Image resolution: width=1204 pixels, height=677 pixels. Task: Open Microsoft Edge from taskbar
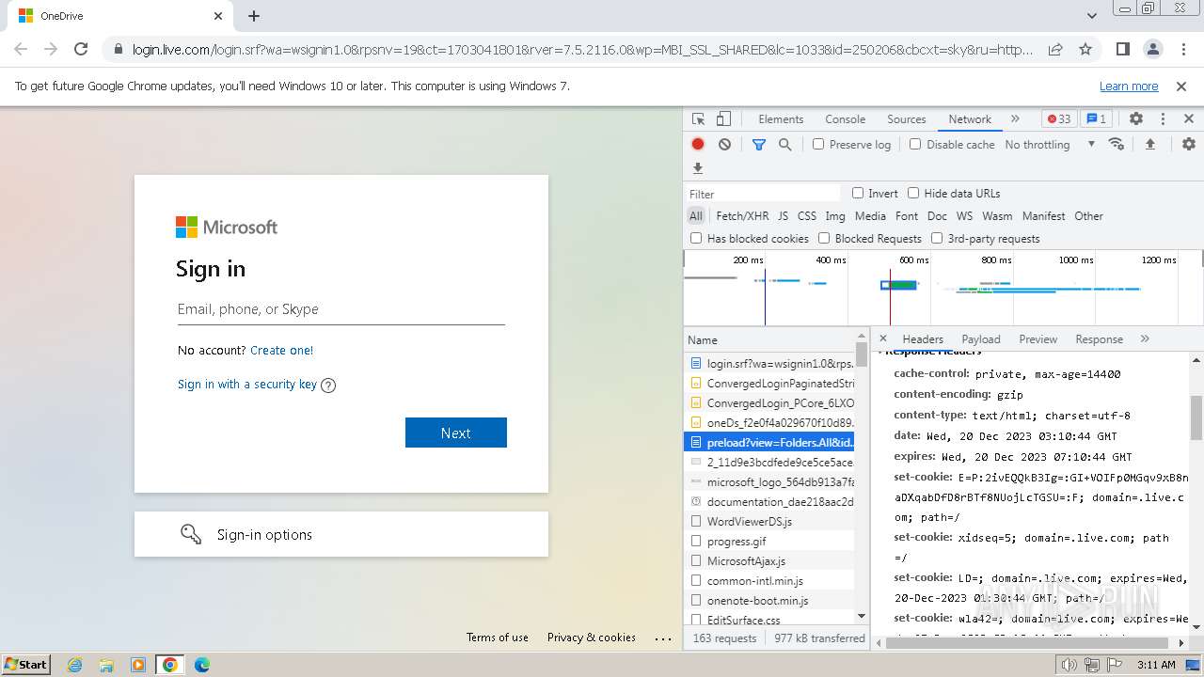201,665
